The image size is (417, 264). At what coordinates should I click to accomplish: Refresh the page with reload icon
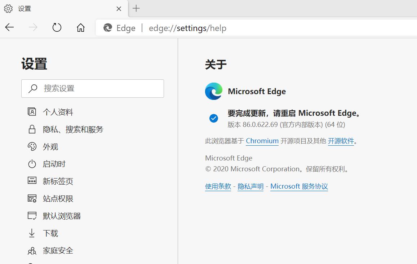[x=57, y=27]
